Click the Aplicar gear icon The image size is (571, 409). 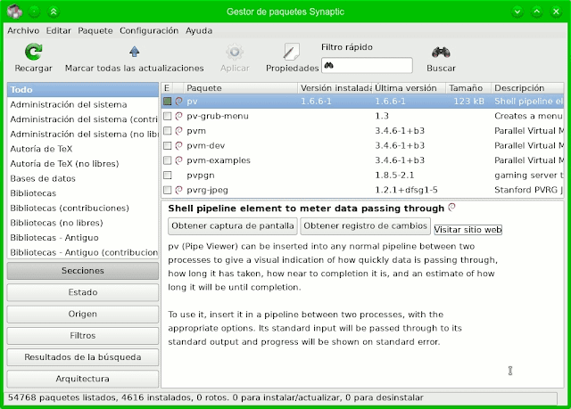click(235, 52)
